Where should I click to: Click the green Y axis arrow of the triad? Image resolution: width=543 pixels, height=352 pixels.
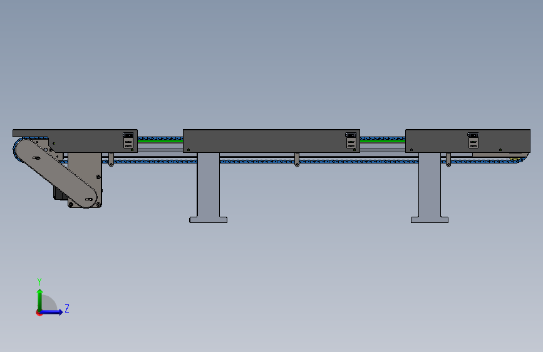coord(40,300)
